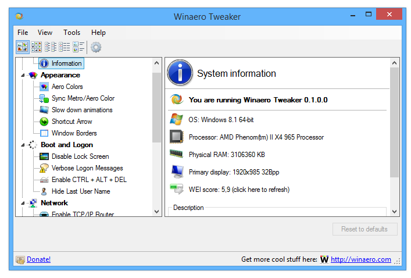Open the Tools menu
Viewport: 411px width, 278px height.
coord(72,33)
